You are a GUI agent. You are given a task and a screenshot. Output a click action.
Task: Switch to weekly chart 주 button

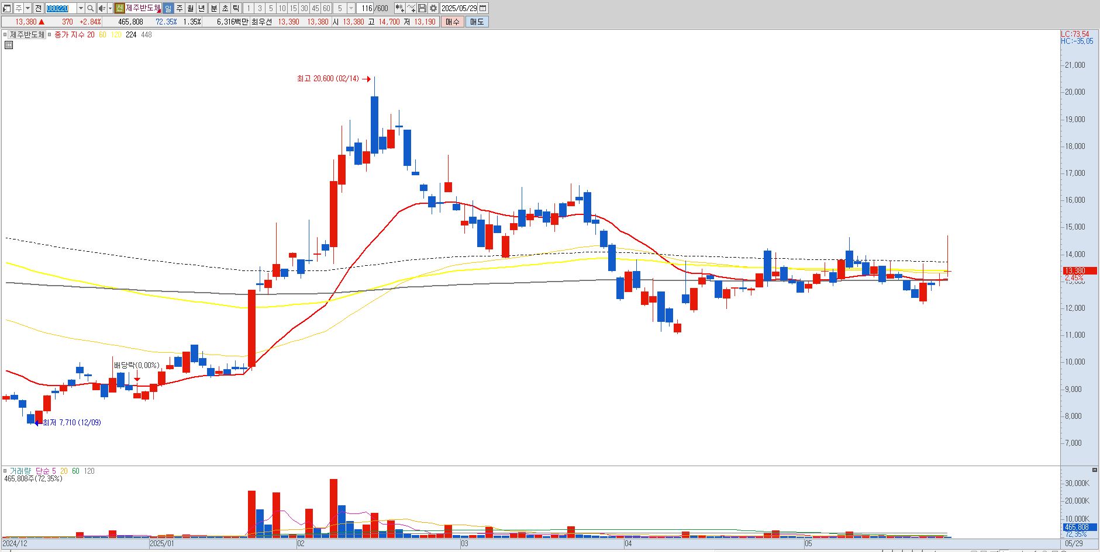(x=179, y=8)
